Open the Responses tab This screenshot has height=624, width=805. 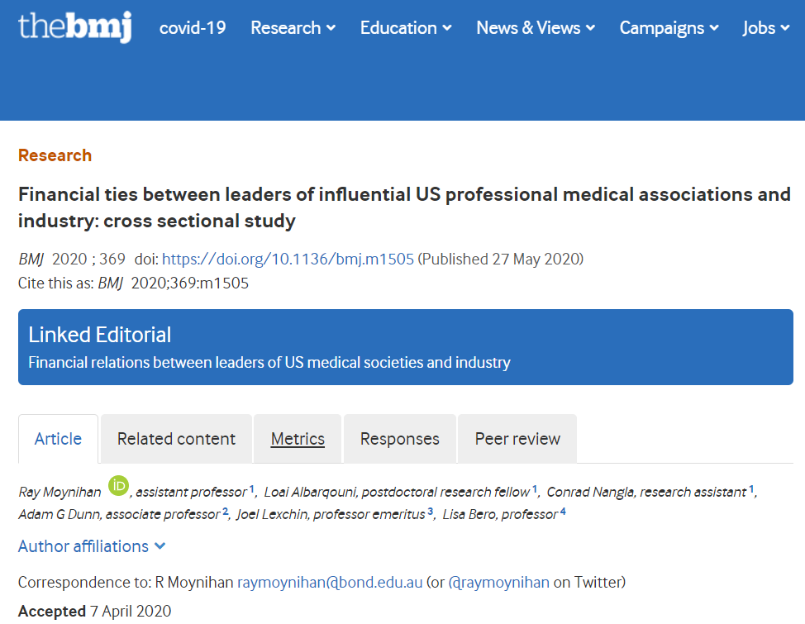tap(400, 439)
